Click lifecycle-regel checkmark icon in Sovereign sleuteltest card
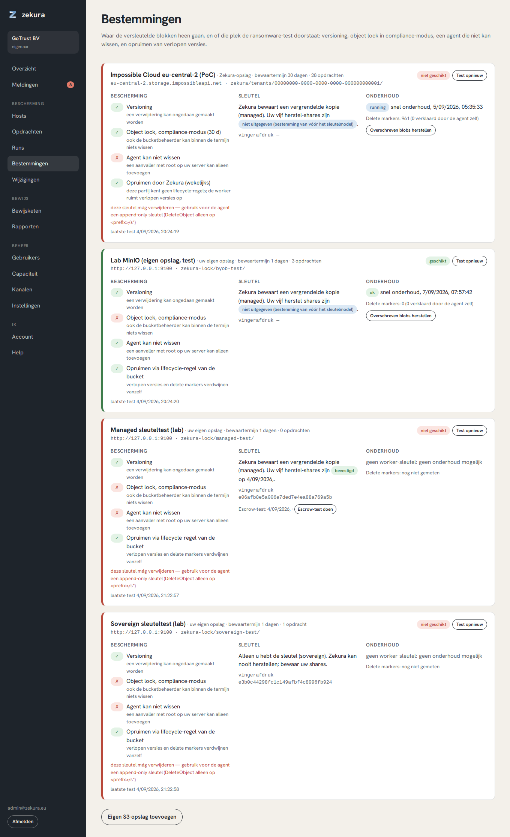The height and width of the screenshot is (837, 510). point(117,732)
